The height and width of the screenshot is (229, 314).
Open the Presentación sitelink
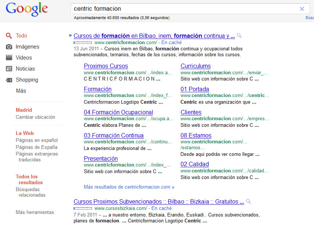tap(100, 158)
